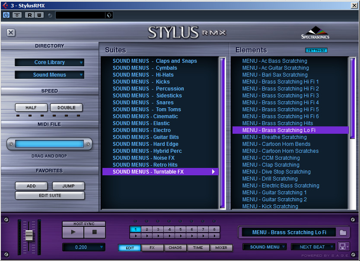Click the play arrow under part 4
This screenshot has height=261, width=360.
coord(169,236)
